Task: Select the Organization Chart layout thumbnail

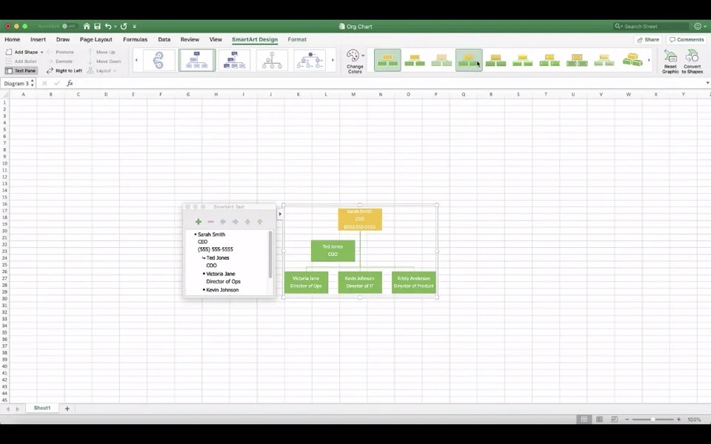Action: pyautogui.click(x=197, y=60)
